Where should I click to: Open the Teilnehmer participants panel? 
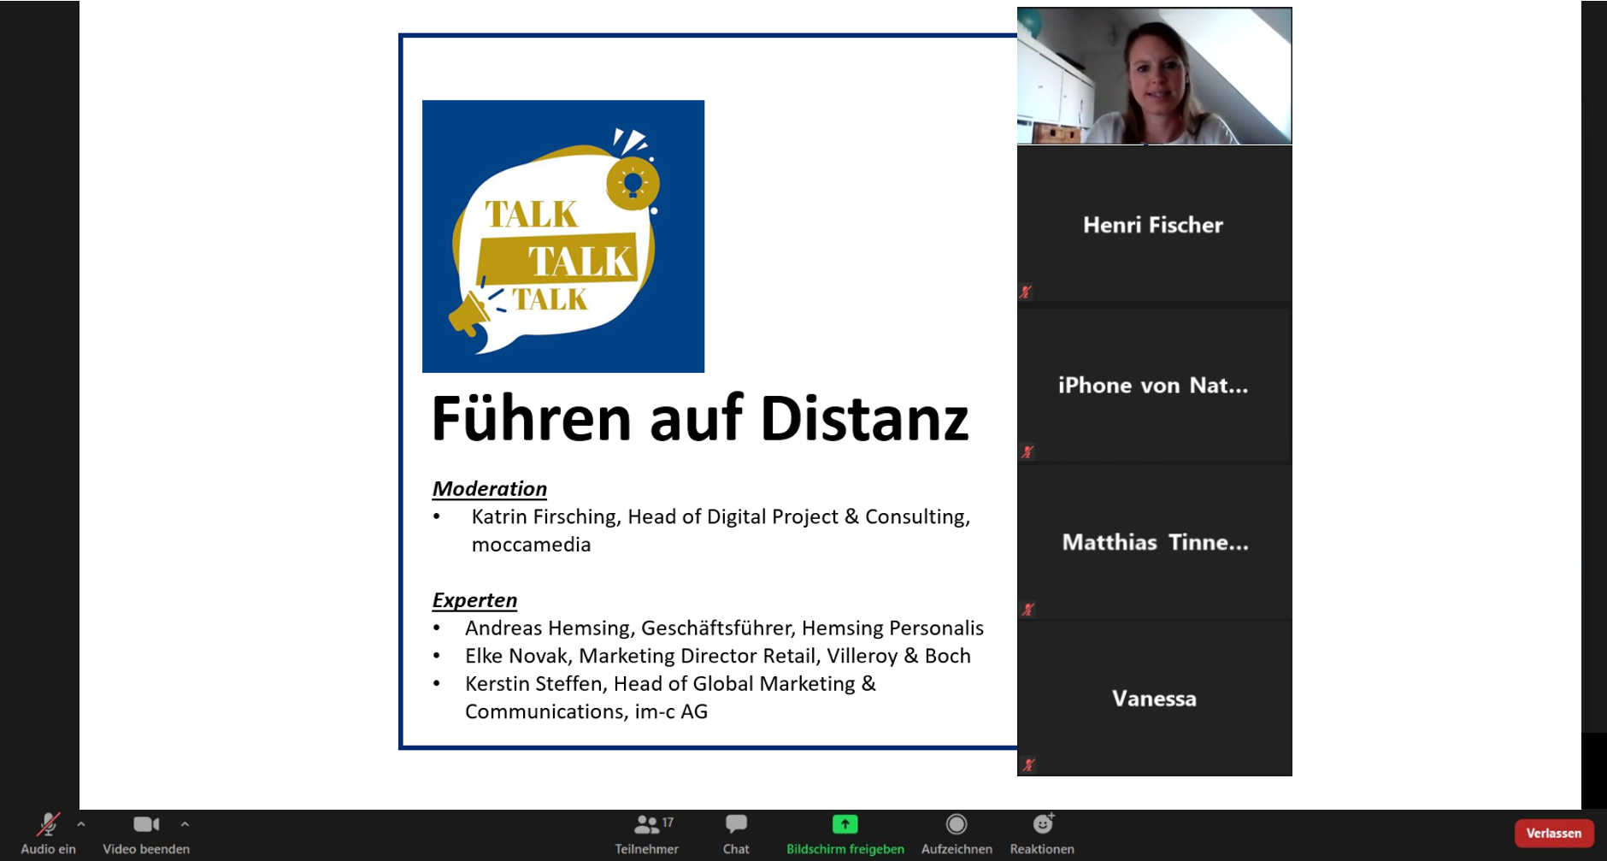point(646,834)
